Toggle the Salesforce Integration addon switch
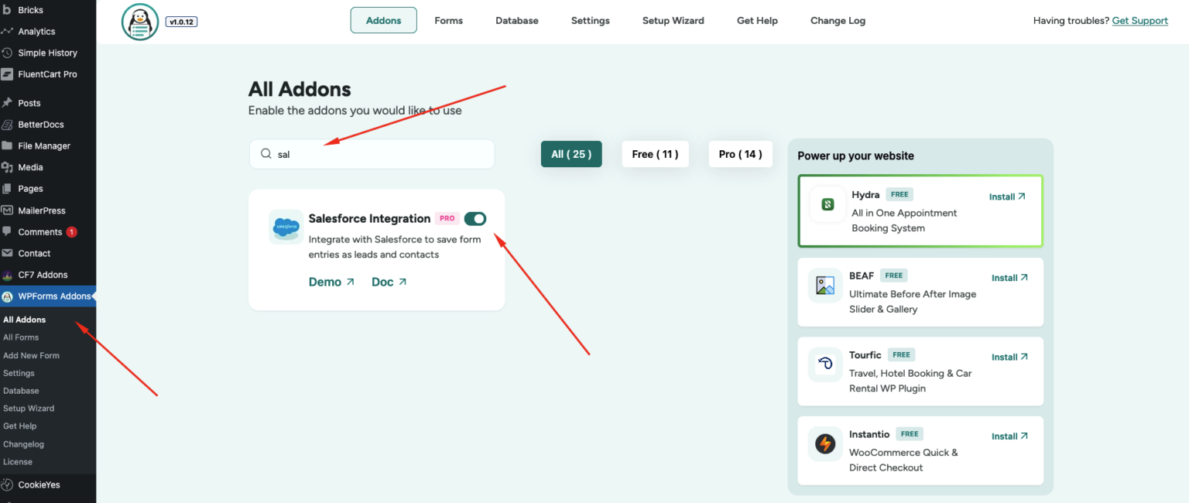 [x=475, y=219]
